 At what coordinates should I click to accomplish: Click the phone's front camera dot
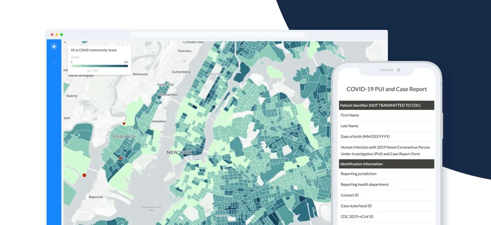pyautogui.click(x=399, y=70)
